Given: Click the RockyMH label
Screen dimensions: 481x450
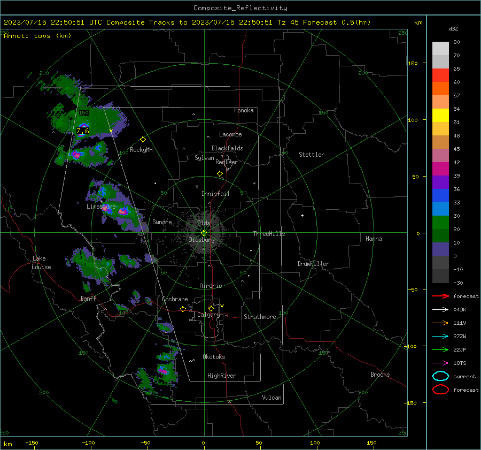Looking at the screenshot, I should click(x=141, y=150).
